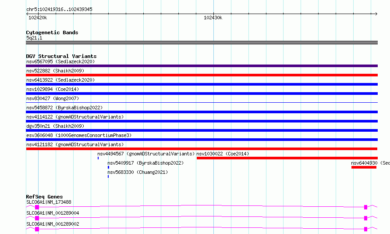
Task: Select the blue nsv5458872 variant bar
Action: pyautogui.click(x=202, y=112)
